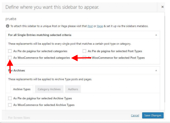Collapse the Single Entries section arrow
This screenshot has height=123, width=170.
coord(156,35)
